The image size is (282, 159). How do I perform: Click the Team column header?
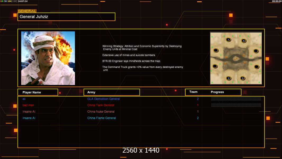[x=193, y=92]
